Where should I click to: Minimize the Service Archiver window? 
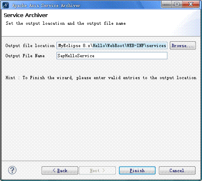pos(167,4)
